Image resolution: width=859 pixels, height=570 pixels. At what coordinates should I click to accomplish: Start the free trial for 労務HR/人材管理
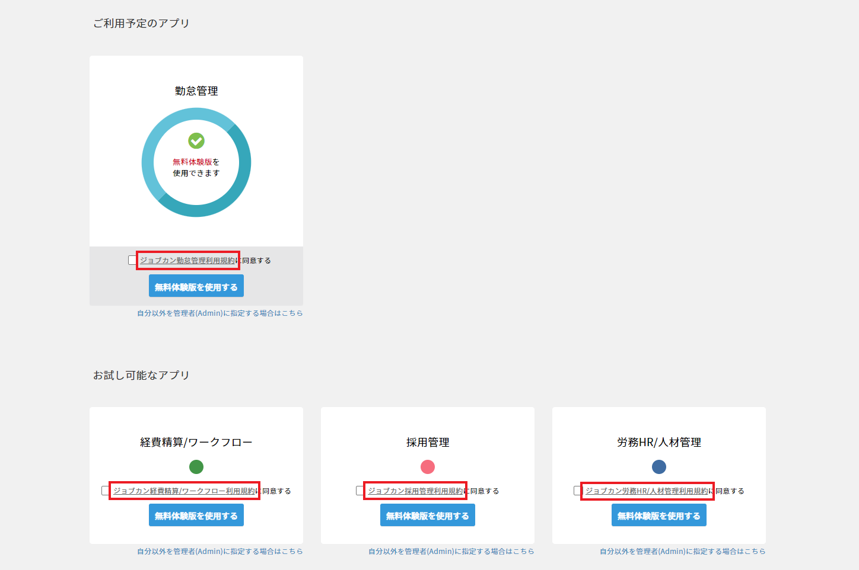659,515
